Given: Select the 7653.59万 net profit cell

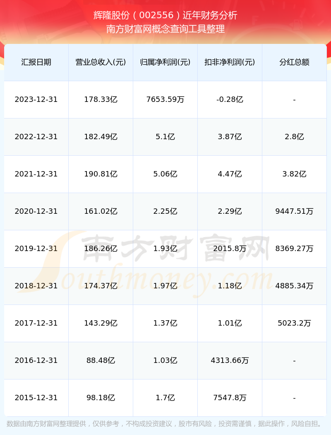Looking at the screenshot, I should [165, 99].
